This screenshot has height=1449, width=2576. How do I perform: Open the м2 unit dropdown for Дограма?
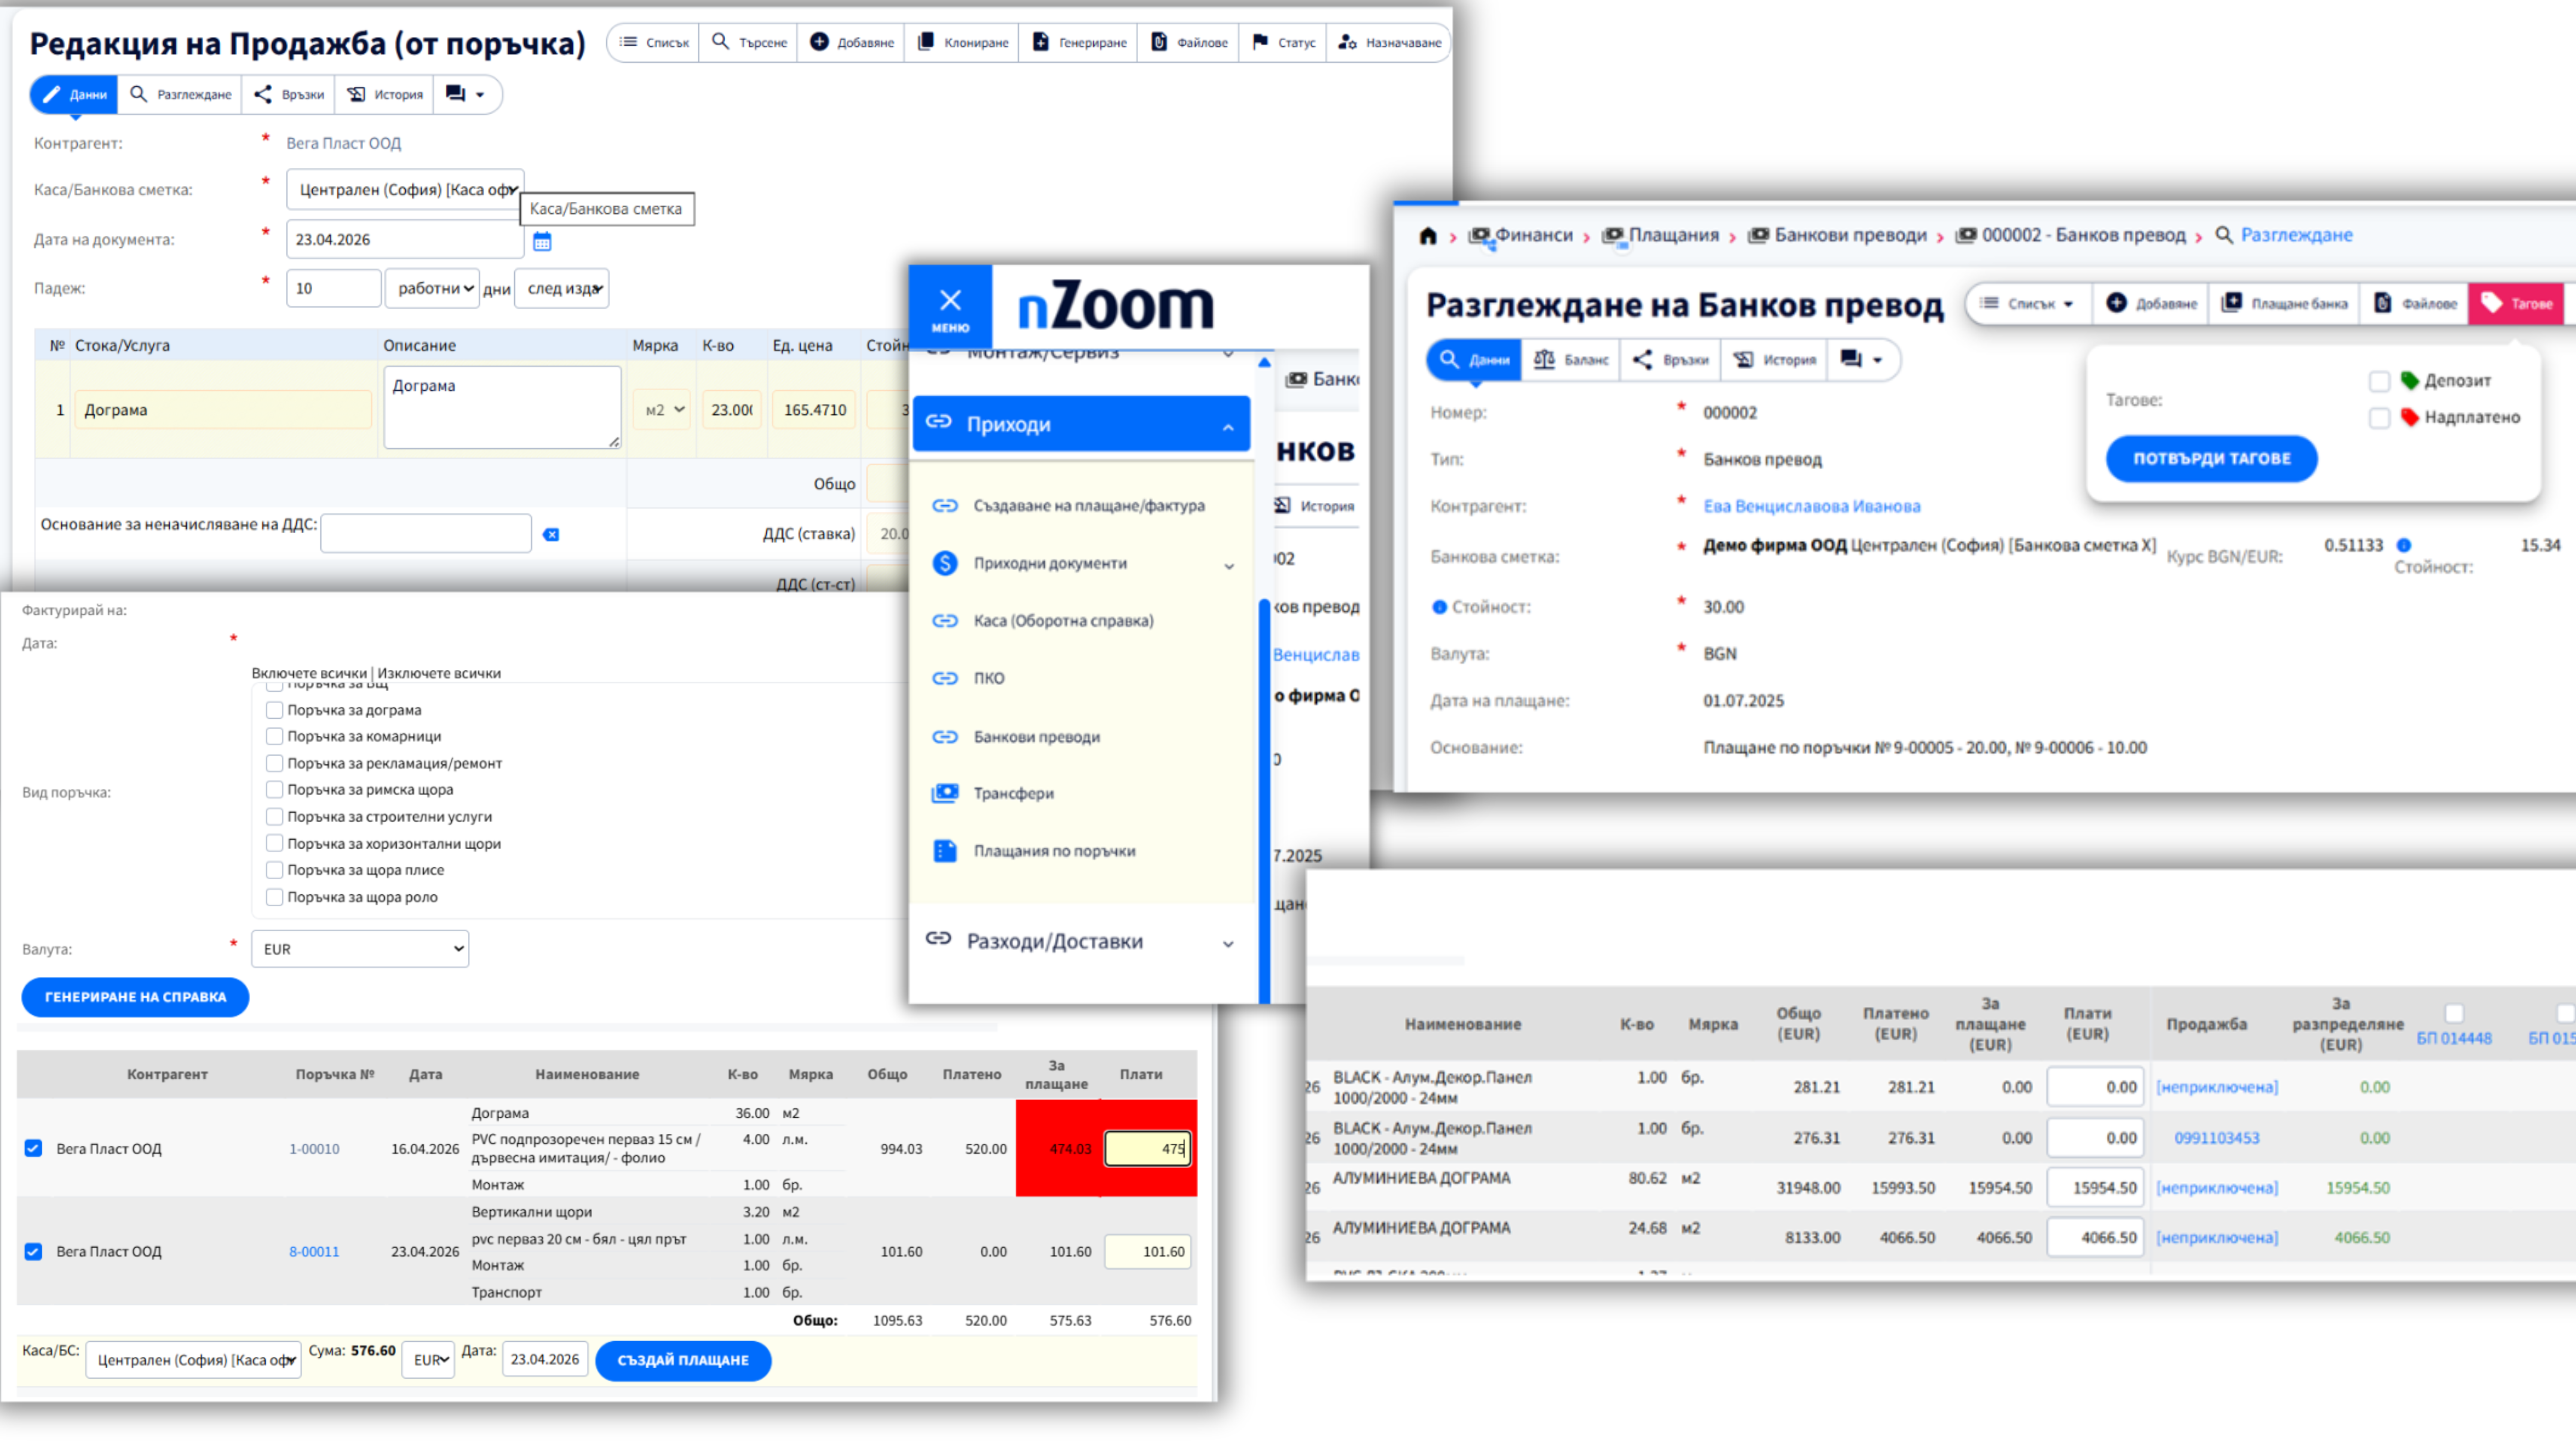[x=662, y=410]
